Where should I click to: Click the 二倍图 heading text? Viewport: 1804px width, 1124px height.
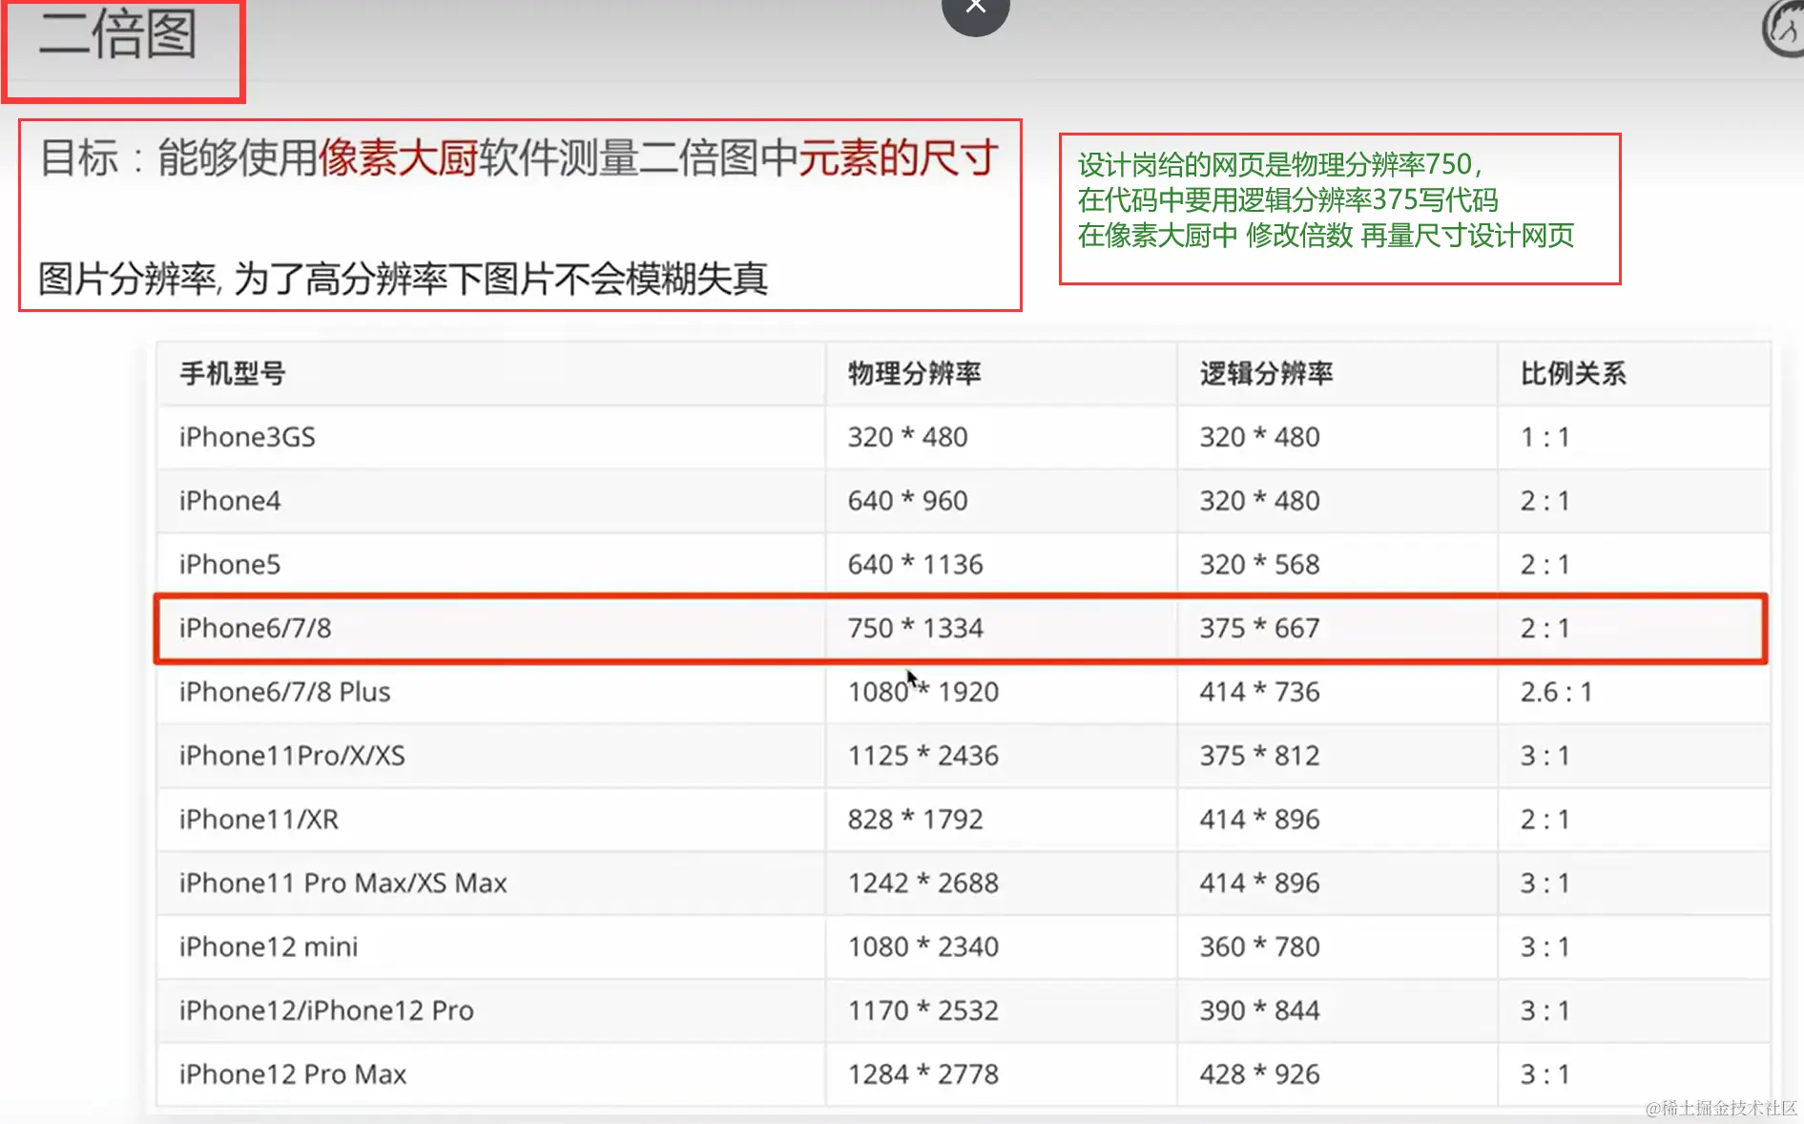click(x=118, y=34)
